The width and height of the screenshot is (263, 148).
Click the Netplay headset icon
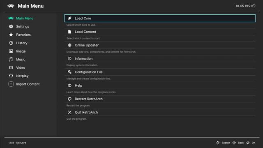click(11, 76)
